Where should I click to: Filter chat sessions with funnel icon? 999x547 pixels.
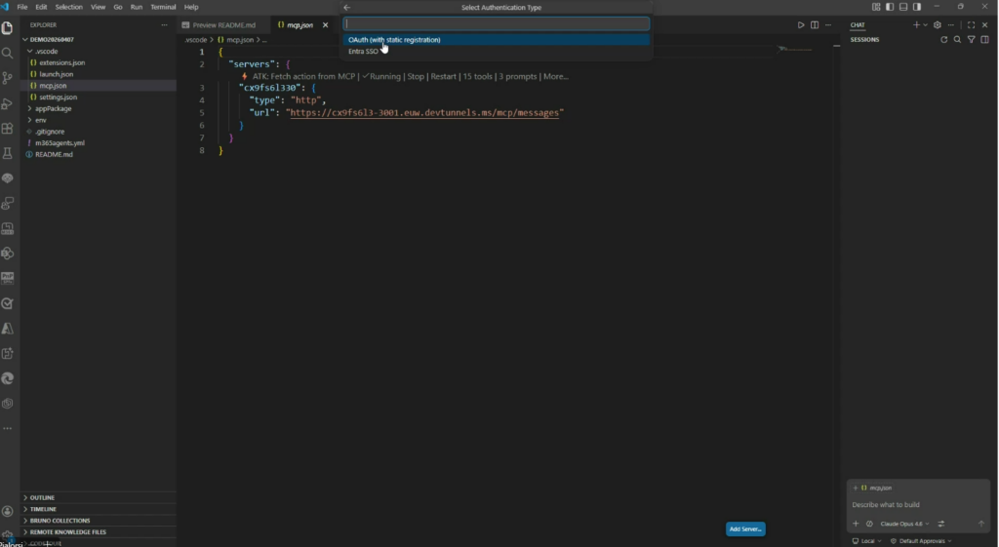(971, 40)
